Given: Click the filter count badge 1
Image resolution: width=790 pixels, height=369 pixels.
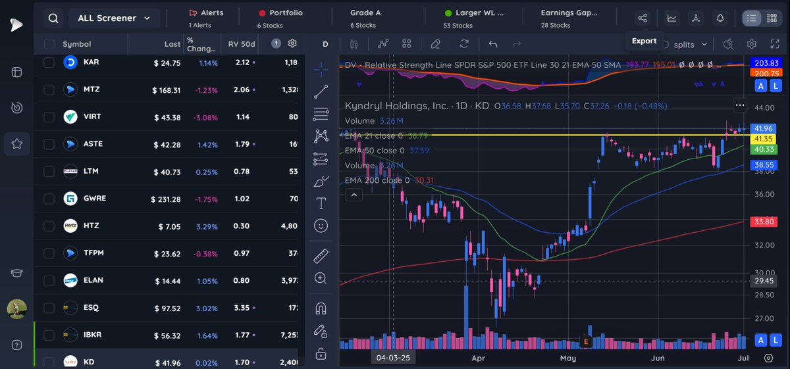Looking at the screenshot, I should tap(276, 43).
